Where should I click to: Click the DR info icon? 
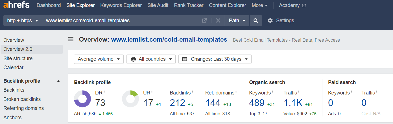104,91
